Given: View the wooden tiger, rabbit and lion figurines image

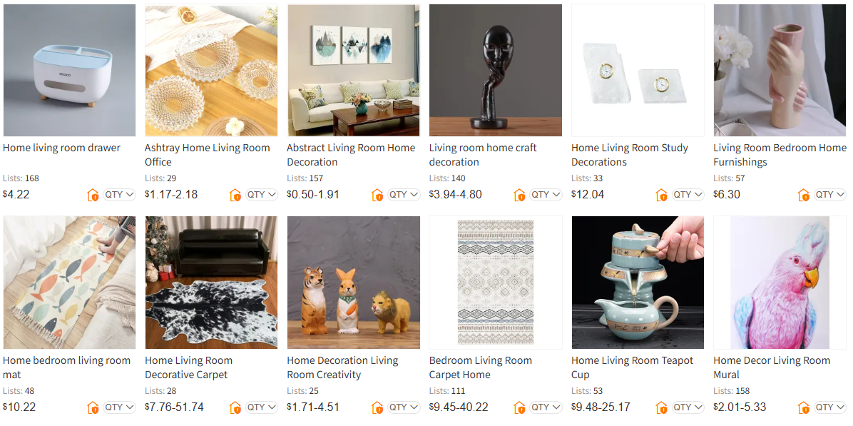Looking at the screenshot, I should point(354,283).
